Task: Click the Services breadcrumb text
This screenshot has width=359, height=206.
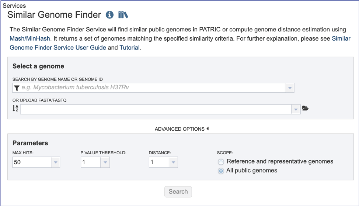Action: [x=14, y=6]
